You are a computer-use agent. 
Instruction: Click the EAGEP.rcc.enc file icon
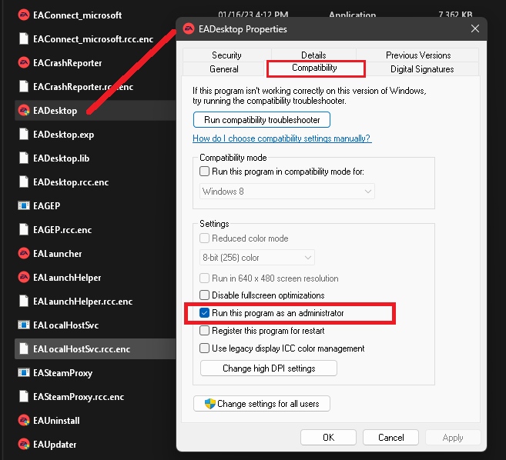24,229
